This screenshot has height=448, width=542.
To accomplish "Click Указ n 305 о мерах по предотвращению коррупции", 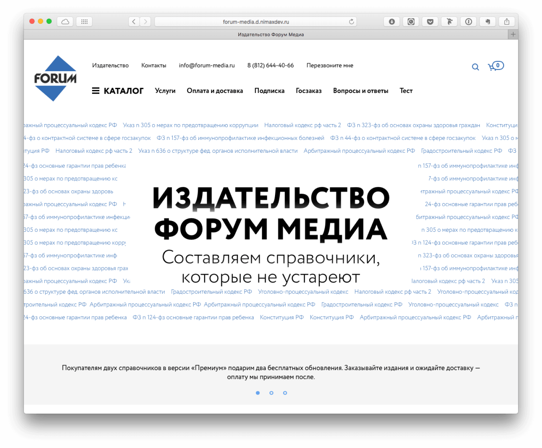I will [x=191, y=125].
